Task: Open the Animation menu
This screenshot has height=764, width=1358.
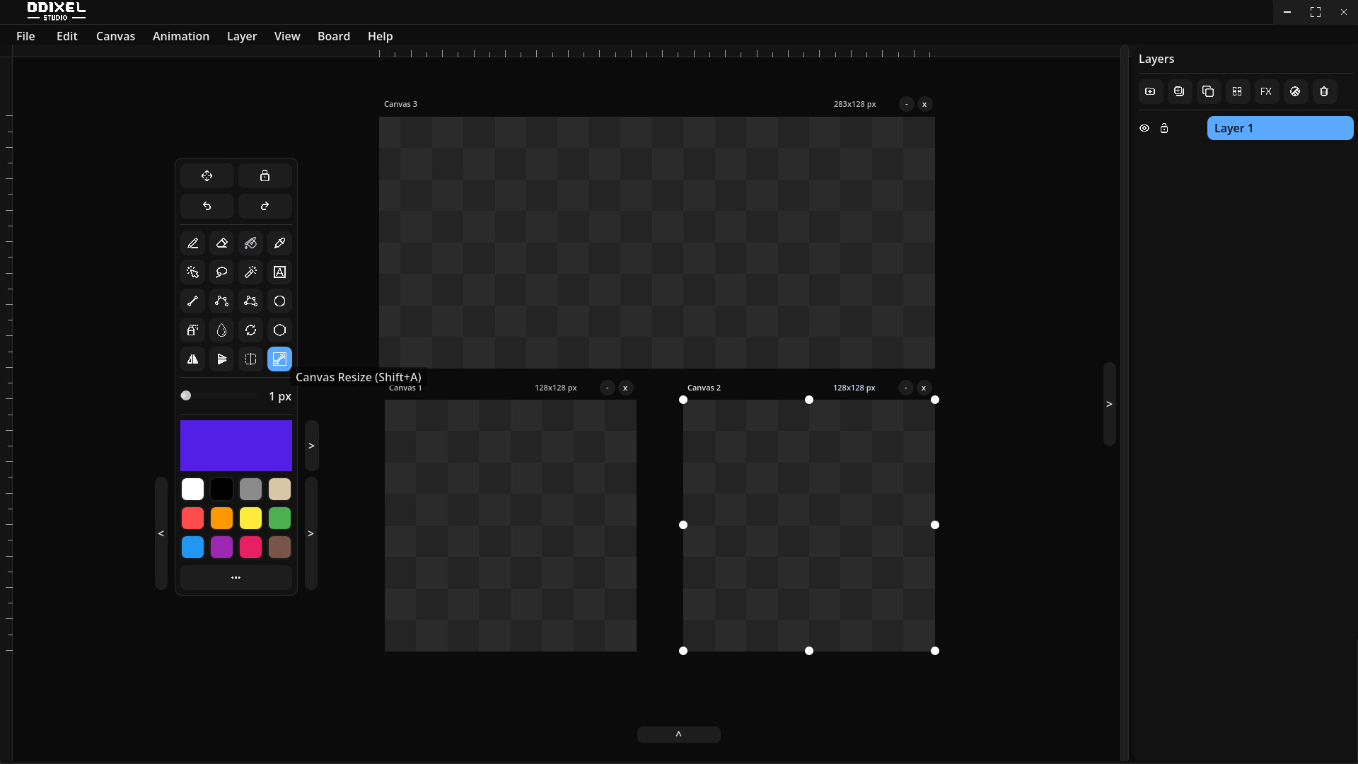Action: click(x=180, y=36)
